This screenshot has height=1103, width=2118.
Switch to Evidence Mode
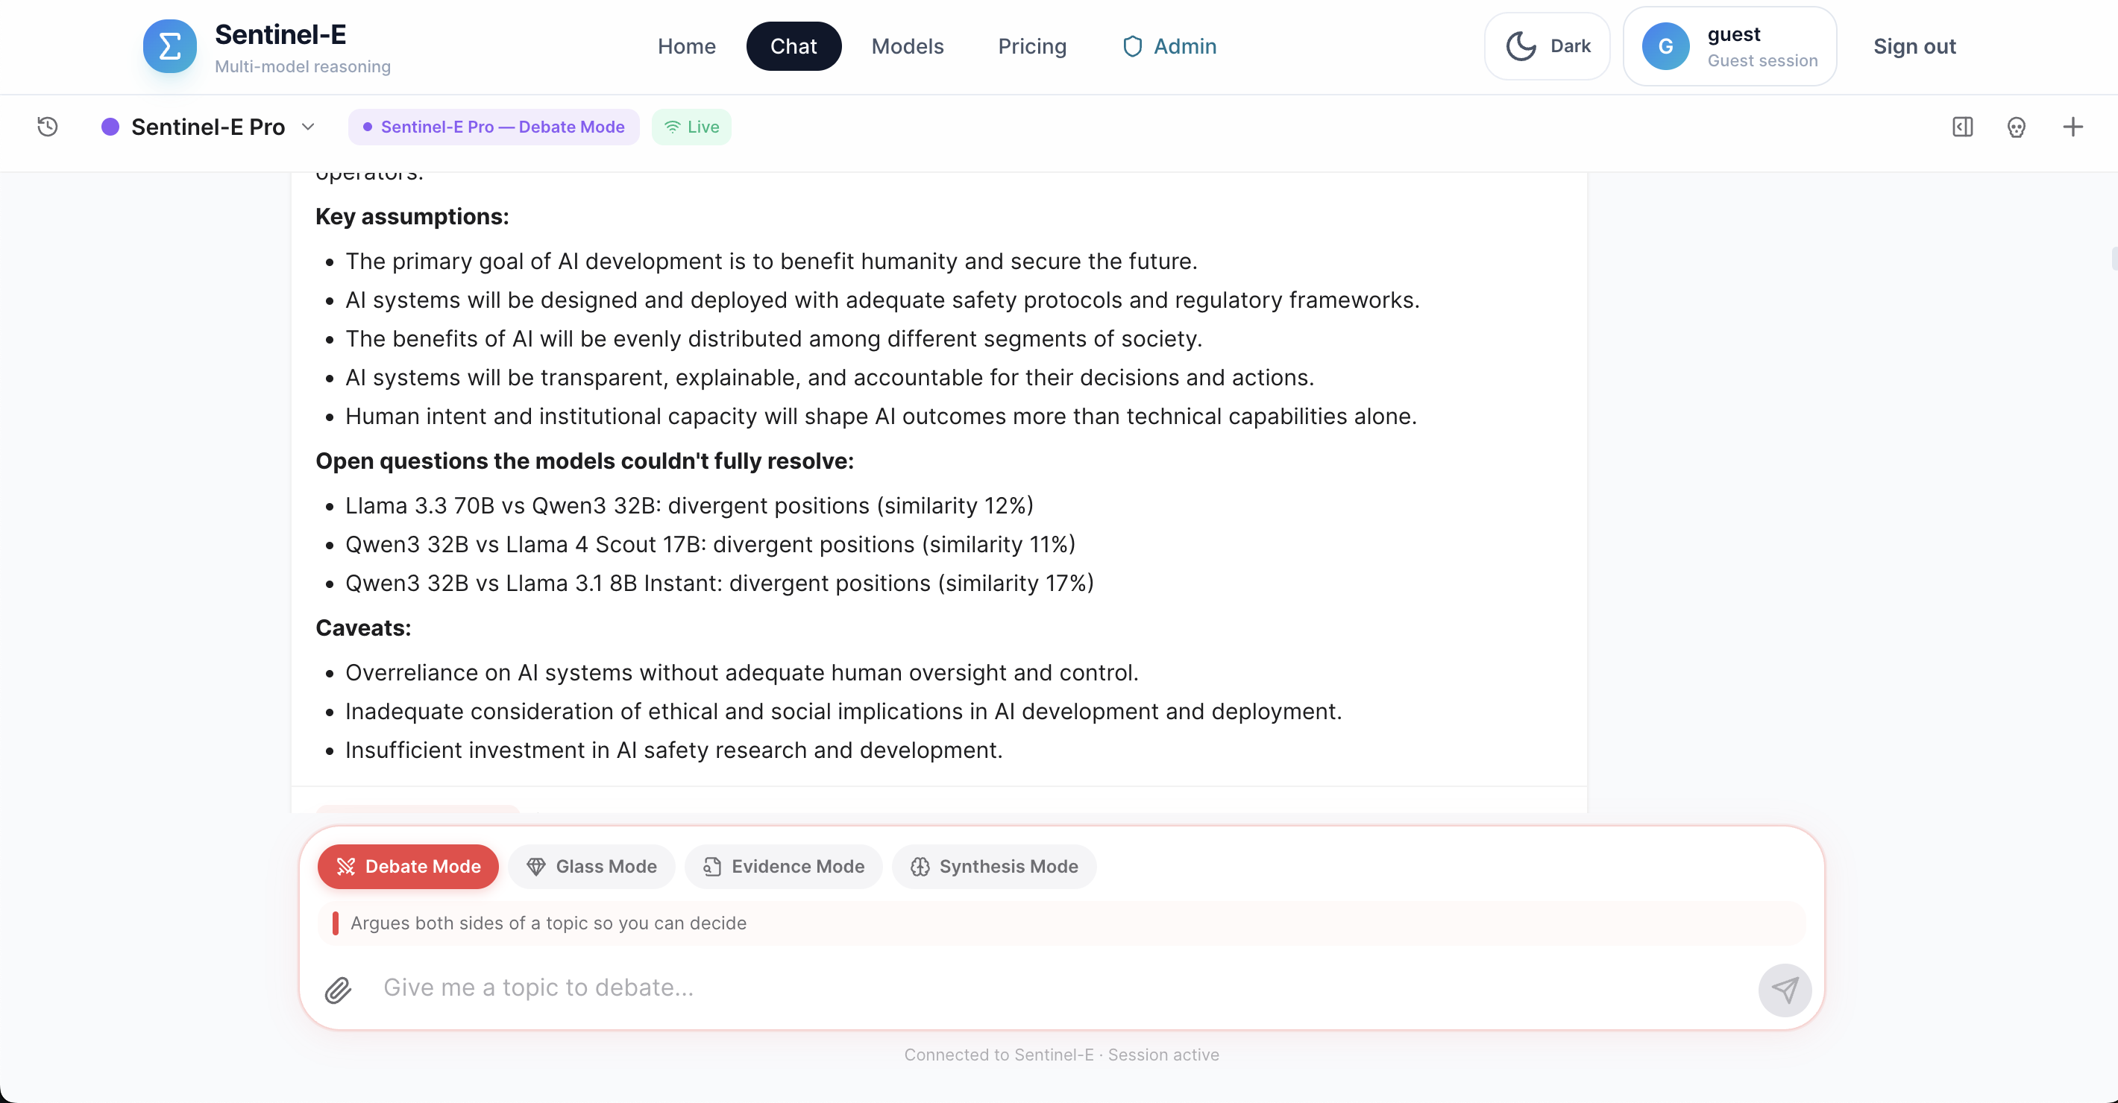point(784,866)
